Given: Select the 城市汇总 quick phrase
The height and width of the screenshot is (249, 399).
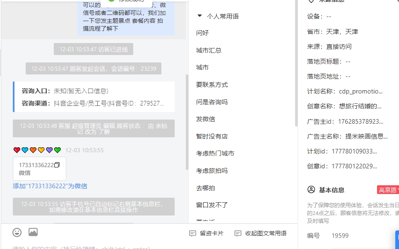Looking at the screenshot, I should (209, 50).
